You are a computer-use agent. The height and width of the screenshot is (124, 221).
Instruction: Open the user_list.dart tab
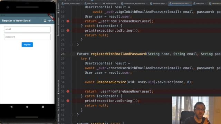click(92, 3)
